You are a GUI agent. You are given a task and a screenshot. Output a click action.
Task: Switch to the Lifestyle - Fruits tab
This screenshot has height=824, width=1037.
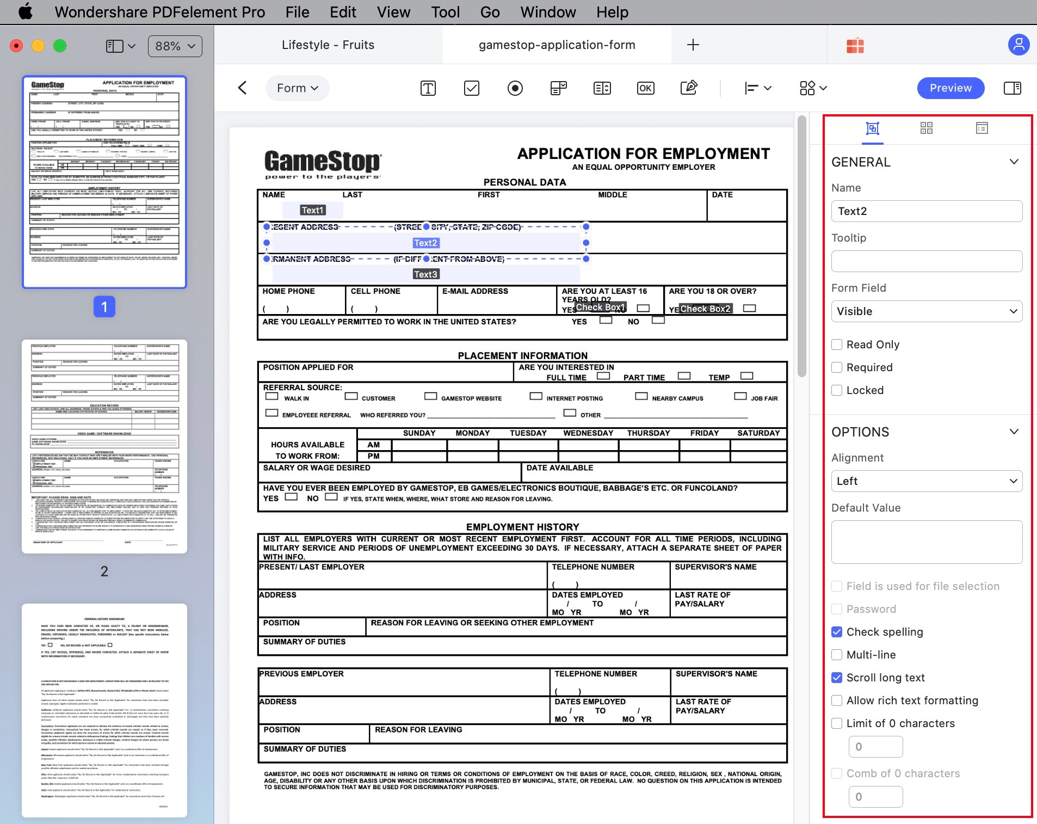pos(328,45)
